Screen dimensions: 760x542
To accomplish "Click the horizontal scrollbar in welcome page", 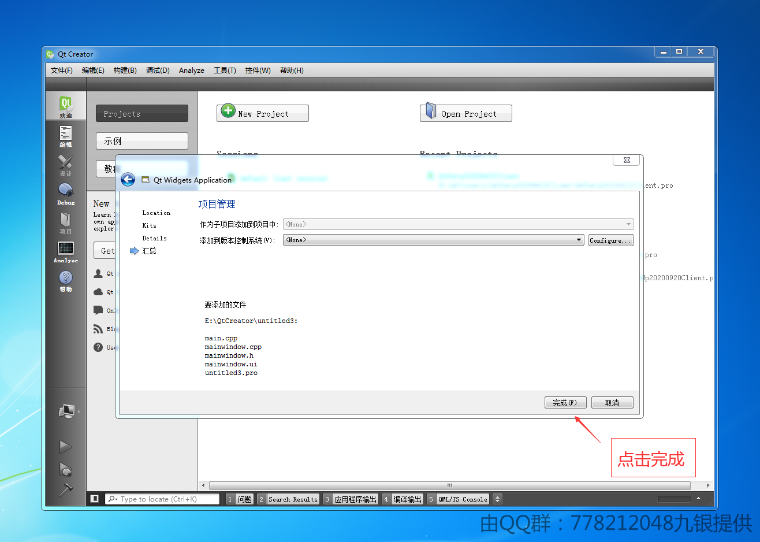I will click(450, 485).
